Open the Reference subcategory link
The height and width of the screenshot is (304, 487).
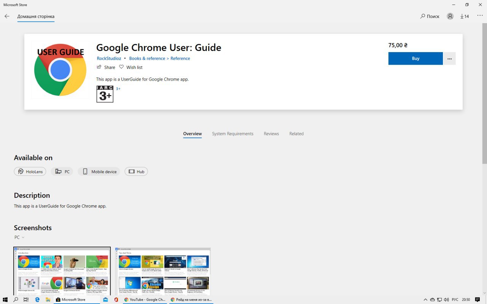pyautogui.click(x=180, y=59)
